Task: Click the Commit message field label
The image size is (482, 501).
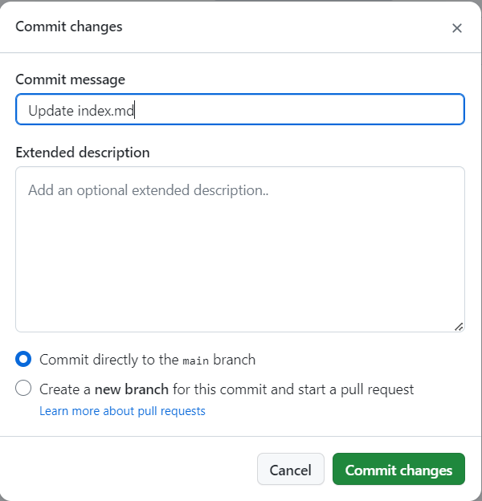Action: [x=71, y=79]
